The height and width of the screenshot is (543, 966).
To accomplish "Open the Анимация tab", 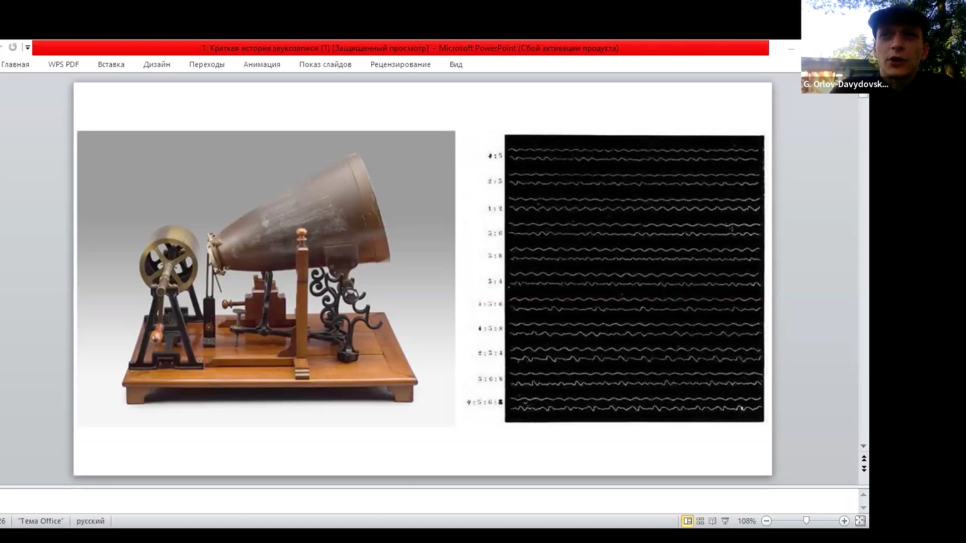I will [262, 64].
